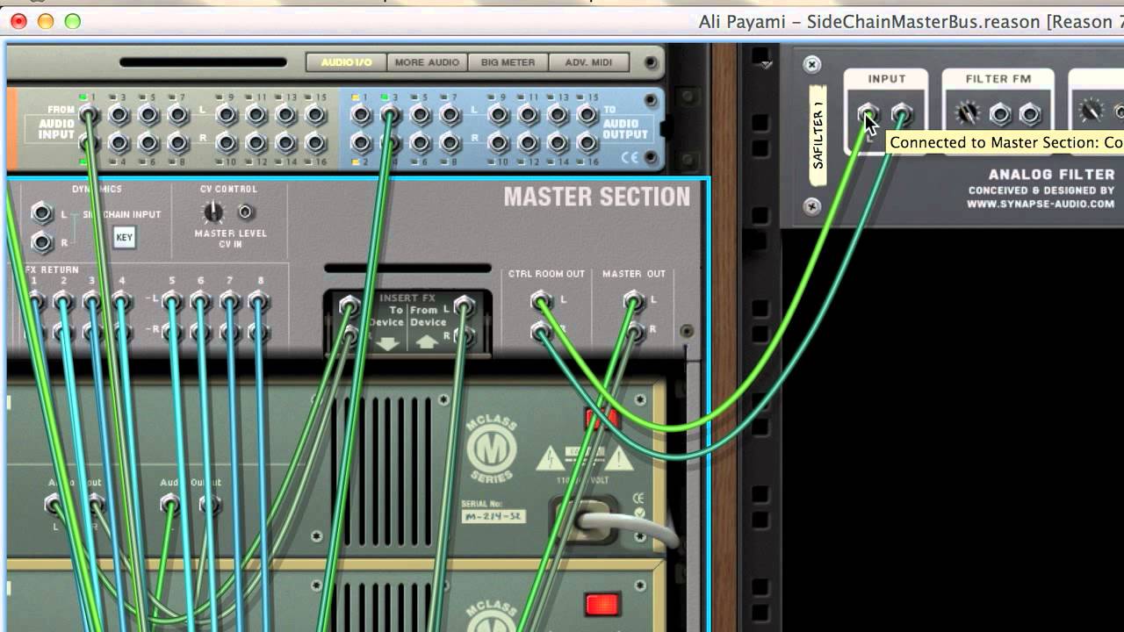Click the Master Level CV In jack

246,212
